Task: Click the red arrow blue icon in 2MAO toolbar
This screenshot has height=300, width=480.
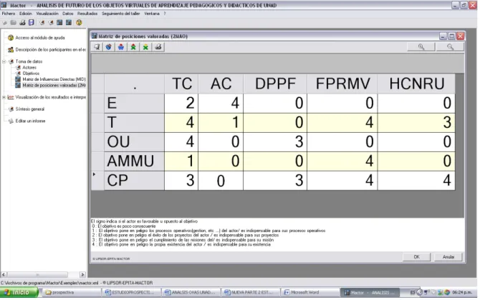Action: 121,47
